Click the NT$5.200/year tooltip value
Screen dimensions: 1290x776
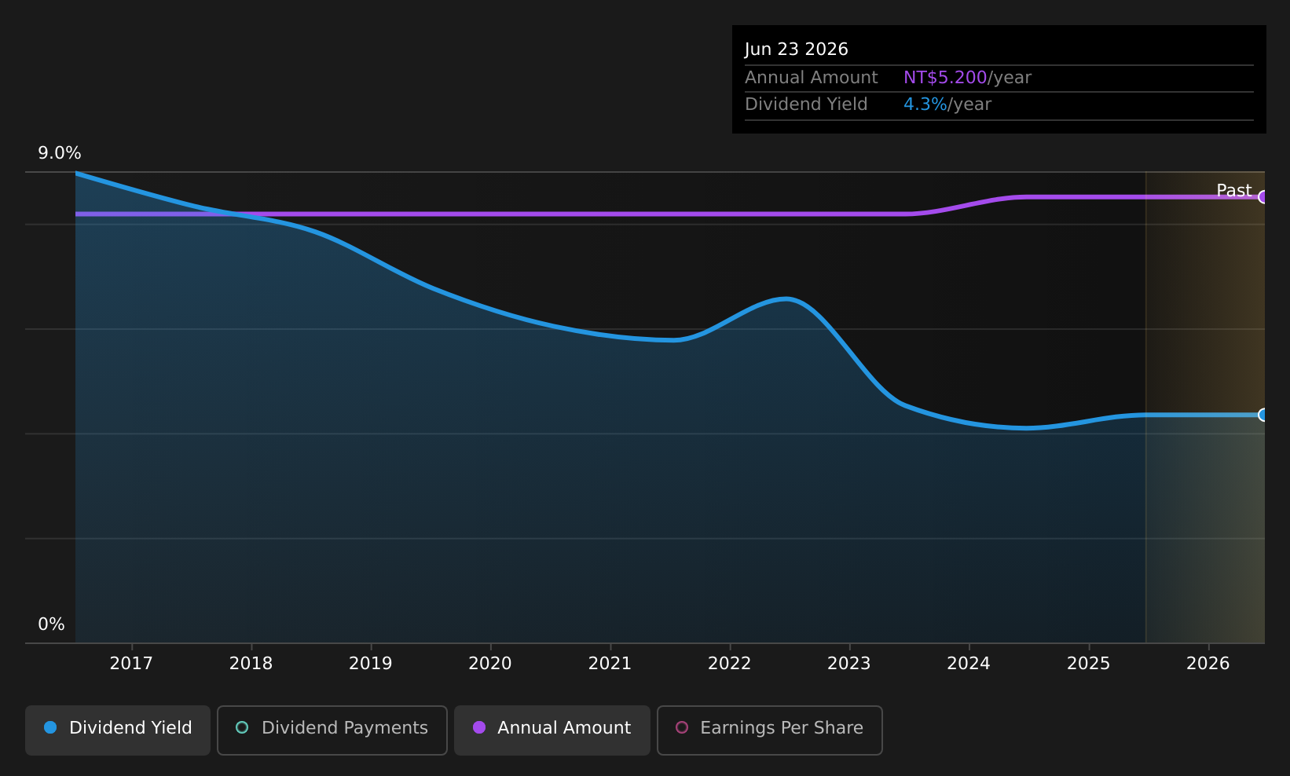coord(967,78)
